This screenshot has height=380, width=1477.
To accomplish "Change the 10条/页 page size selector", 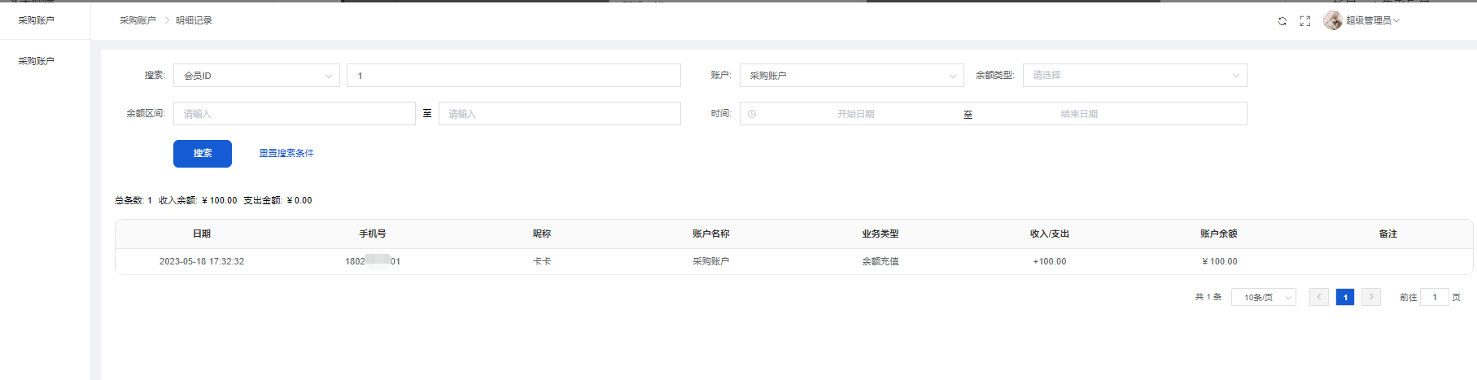I will [1263, 298].
